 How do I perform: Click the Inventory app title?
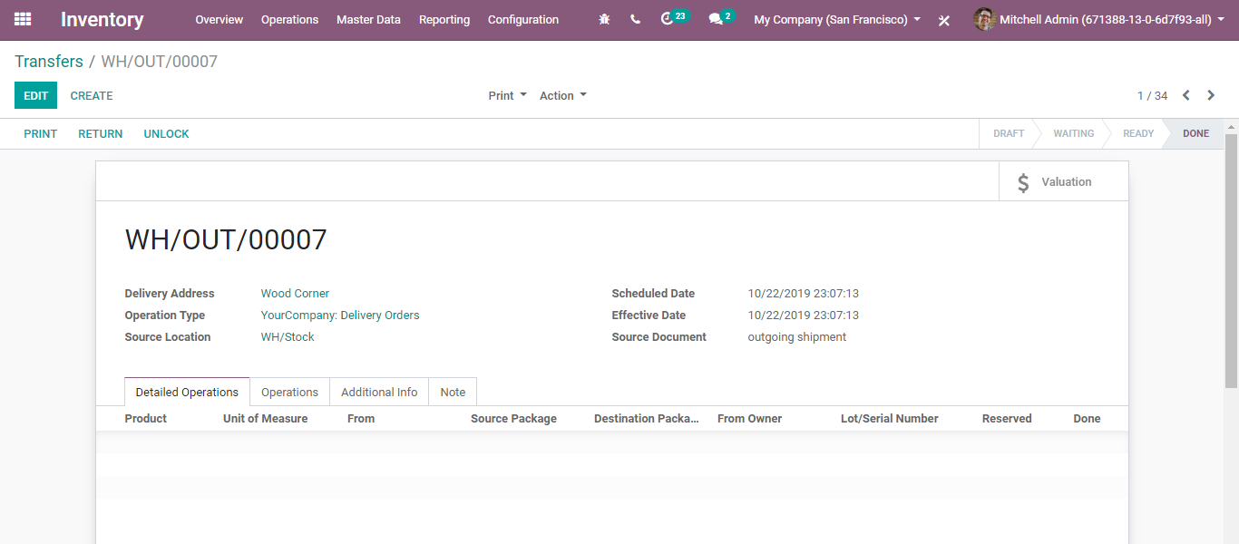(x=102, y=19)
